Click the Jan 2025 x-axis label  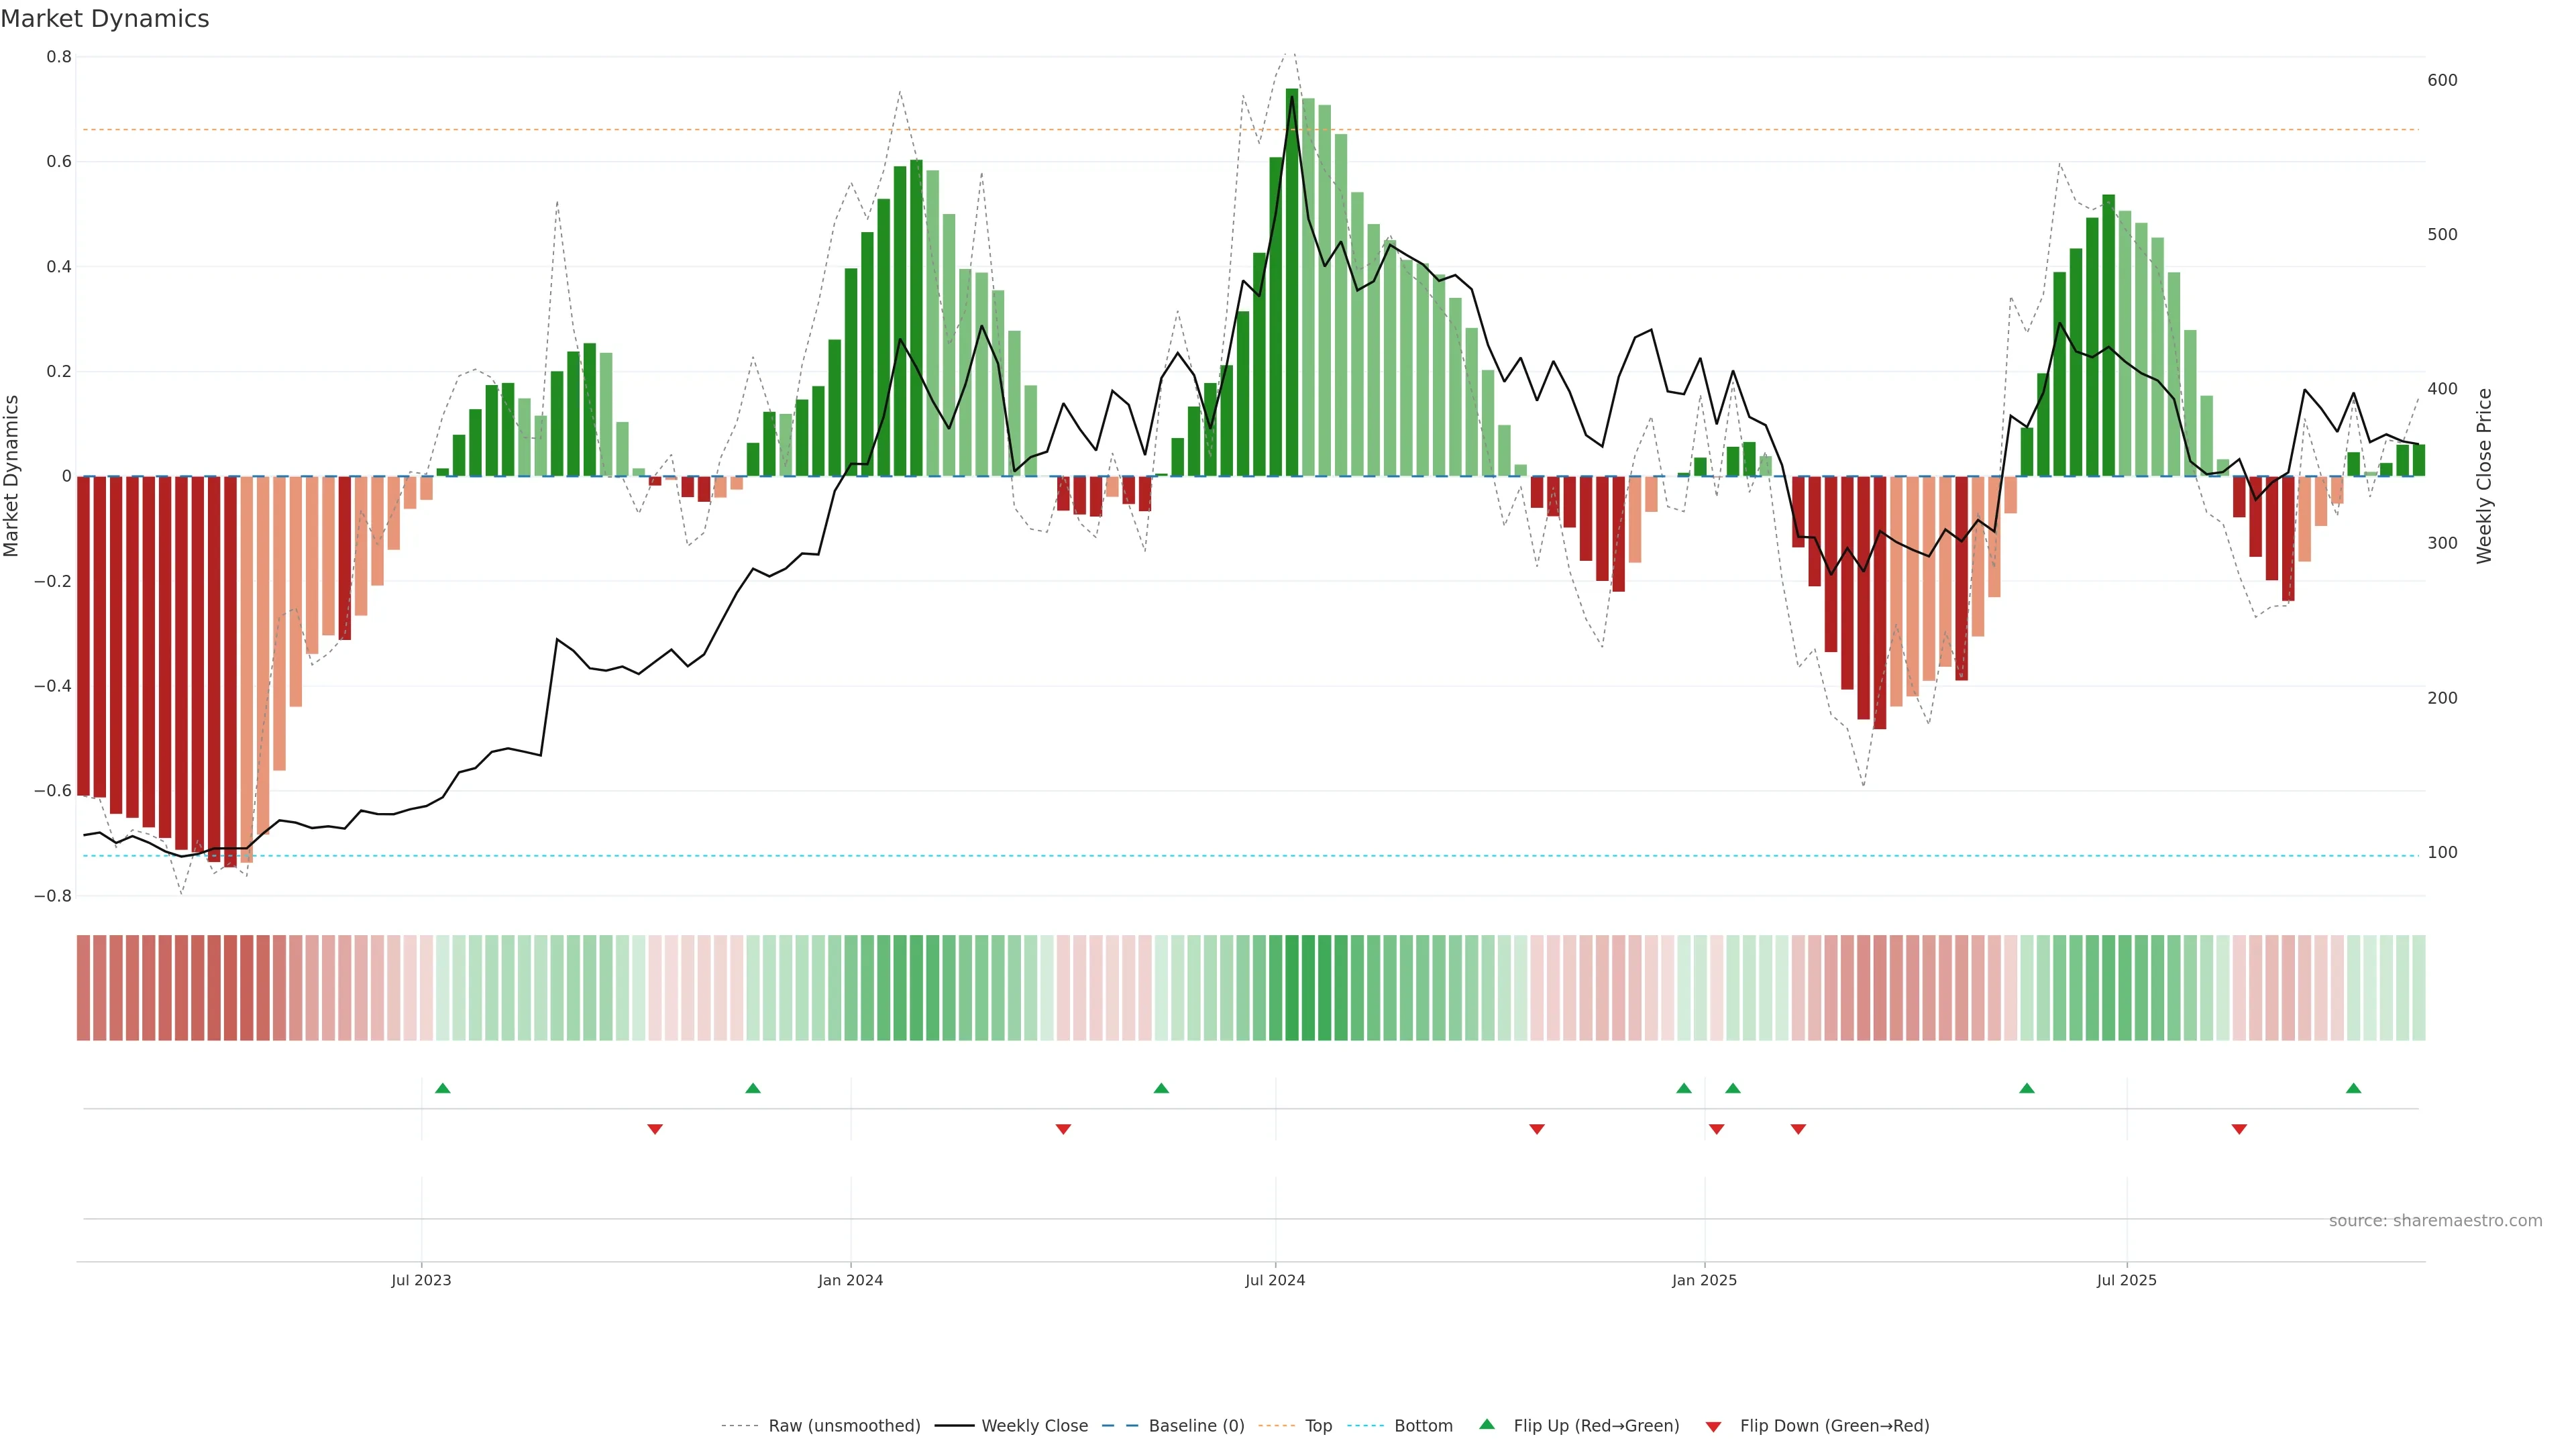click(1704, 1280)
